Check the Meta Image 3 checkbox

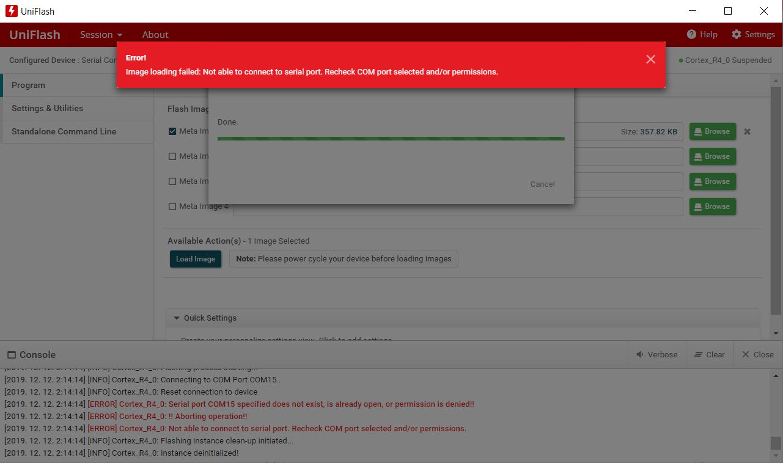[172, 181]
